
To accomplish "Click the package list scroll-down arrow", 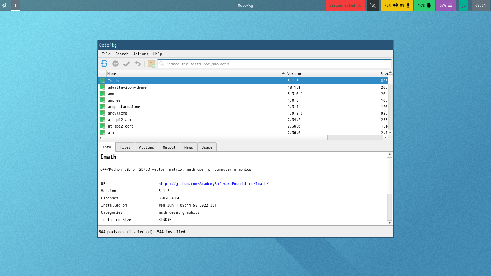I will point(390,133).
